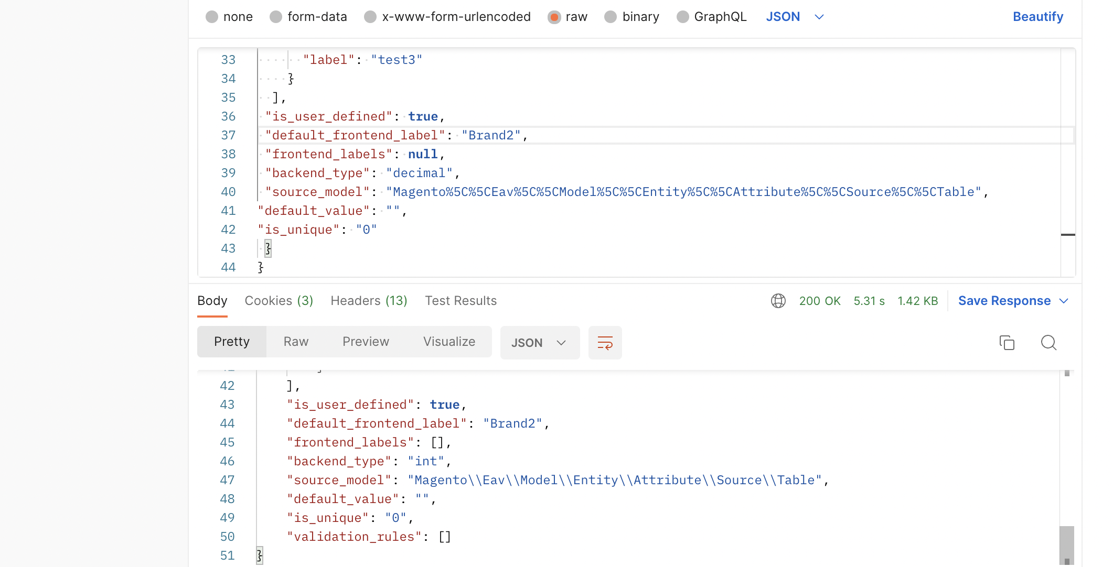Click "test3" label value in request

(397, 60)
